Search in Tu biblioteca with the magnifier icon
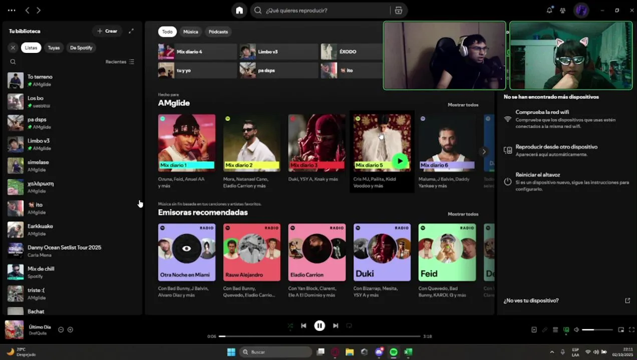 pos(13,62)
